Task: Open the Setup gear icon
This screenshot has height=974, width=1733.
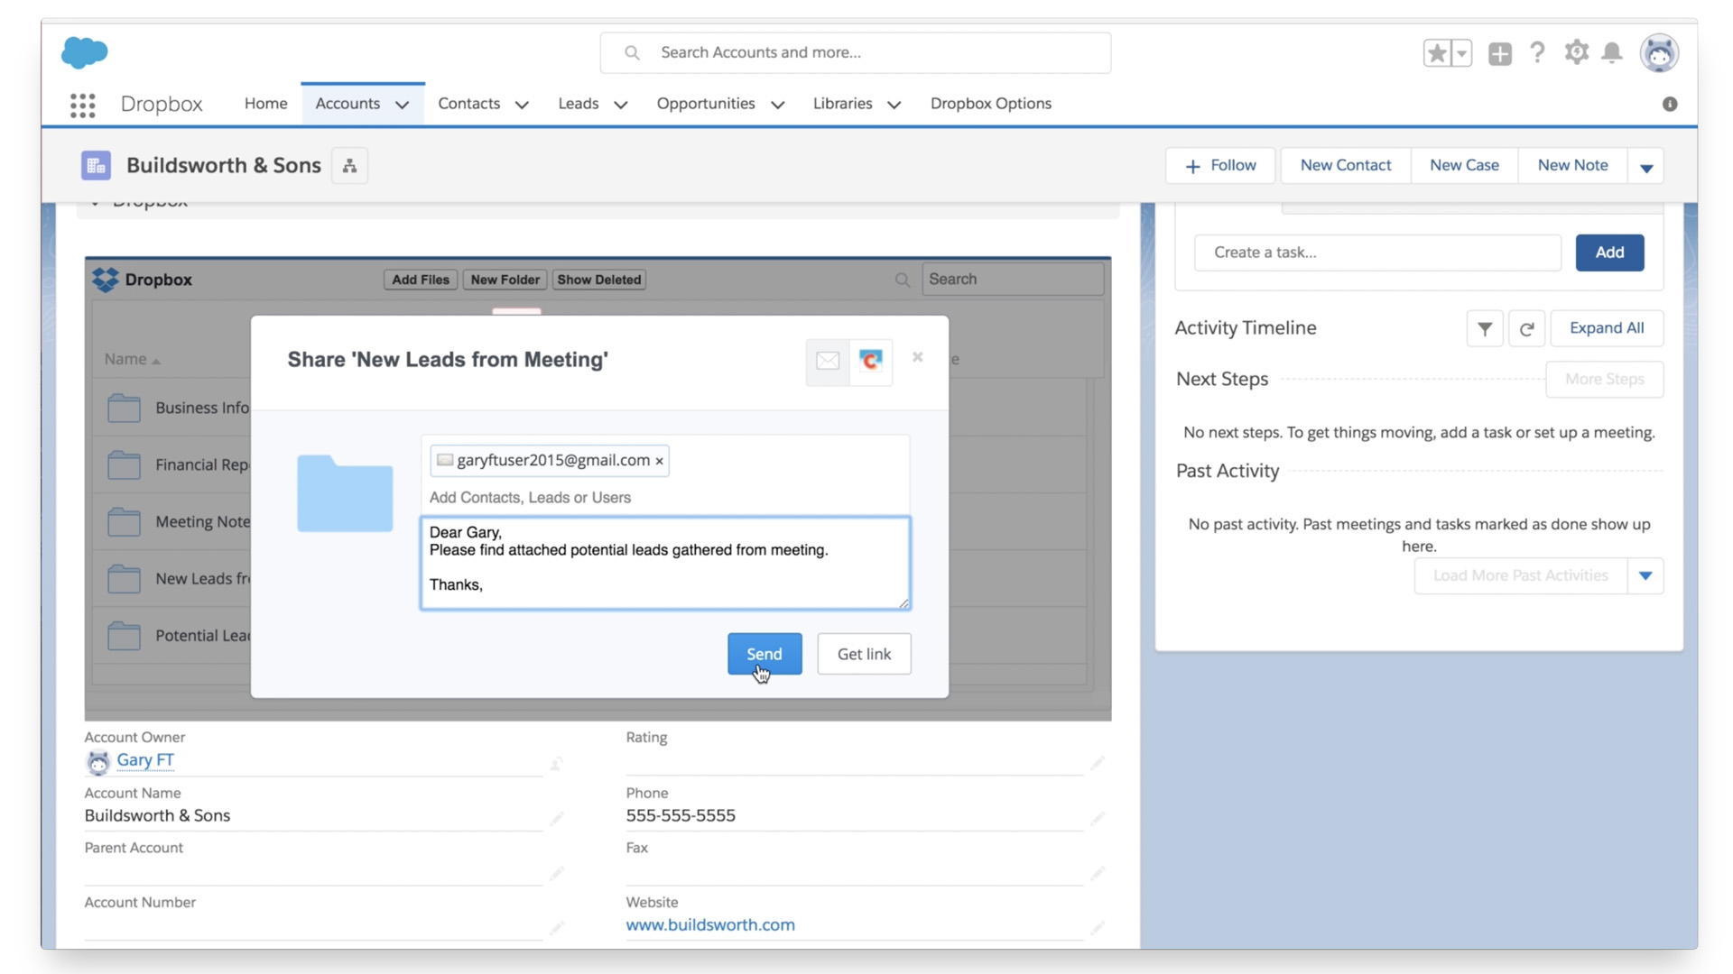Action: click(1577, 52)
